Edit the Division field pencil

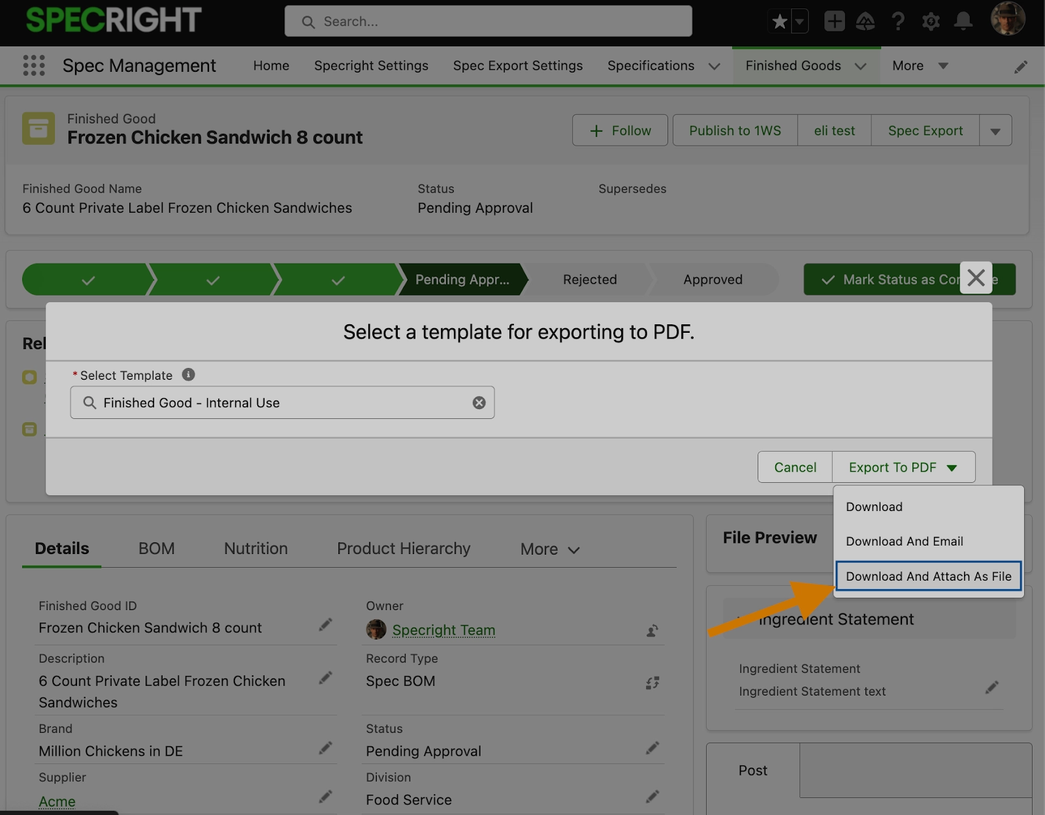pyautogui.click(x=652, y=797)
